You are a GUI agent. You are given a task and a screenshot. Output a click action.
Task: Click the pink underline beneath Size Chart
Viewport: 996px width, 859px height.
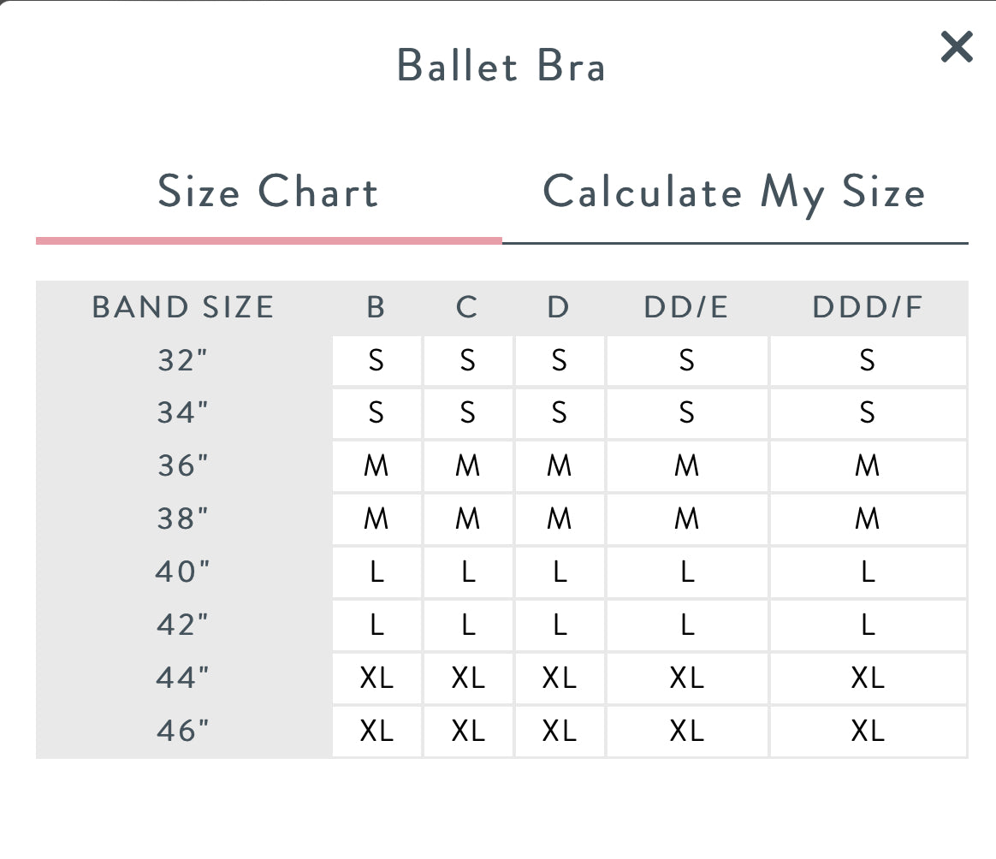click(x=268, y=241)
